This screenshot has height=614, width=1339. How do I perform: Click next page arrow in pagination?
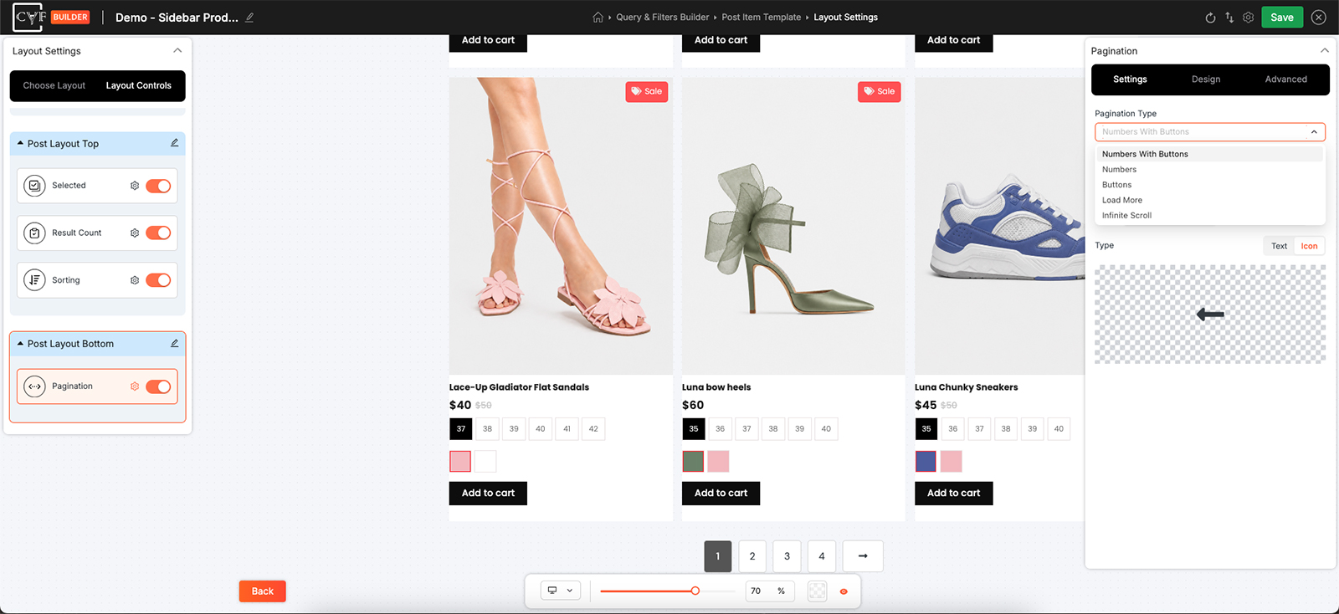[863, 556]
